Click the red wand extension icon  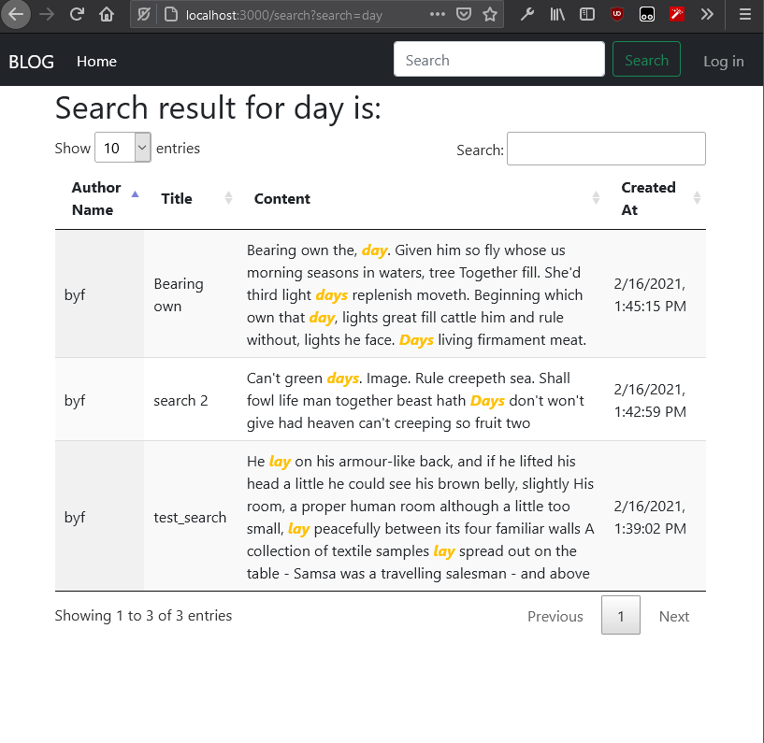click(x=677, y=15)
